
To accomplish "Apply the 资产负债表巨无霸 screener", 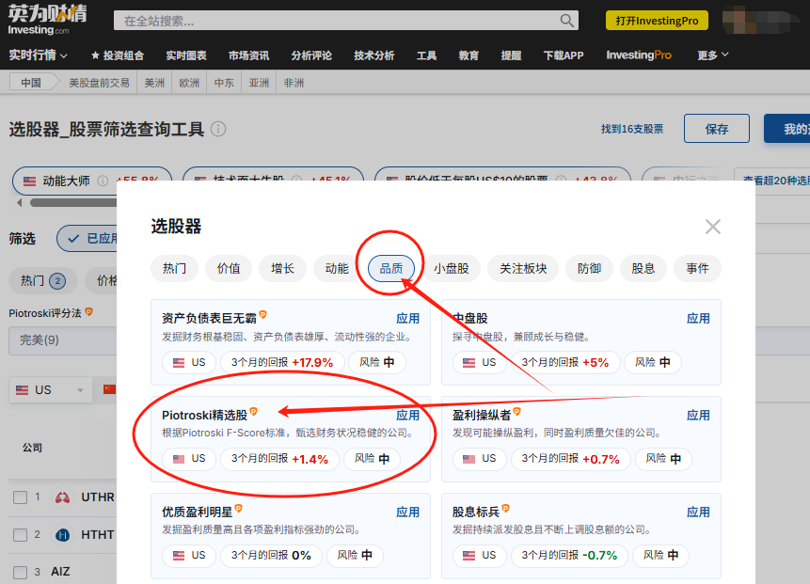I will coord(407,319).
